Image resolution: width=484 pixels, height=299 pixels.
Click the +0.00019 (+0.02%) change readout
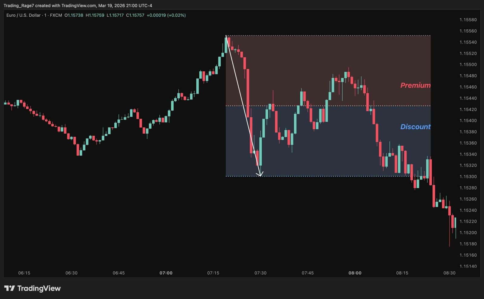coord(166,15)
